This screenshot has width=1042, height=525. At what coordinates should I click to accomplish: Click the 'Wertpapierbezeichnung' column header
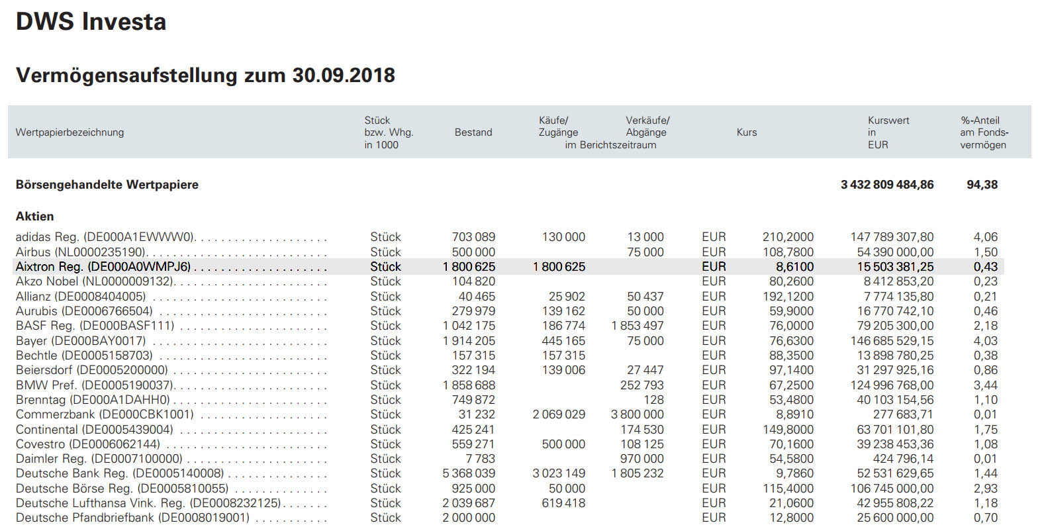click(x=70, y=132)
